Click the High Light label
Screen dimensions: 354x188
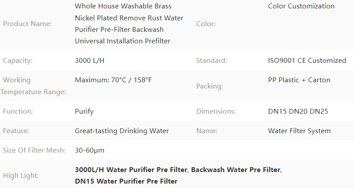(x=21, y=176)
